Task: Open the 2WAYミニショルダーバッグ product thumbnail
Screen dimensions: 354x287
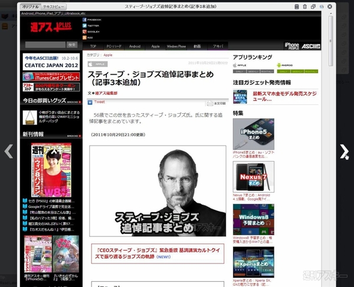Action: pyautogui.click(x=30, y=117)
